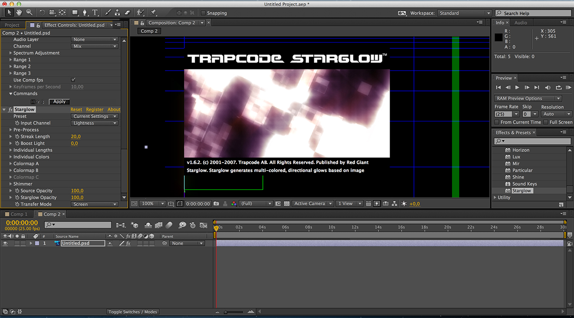The image size is (574, 318).
Task: Toggle the Boost Light stopwatch
Action: click(x=17, y=143)
